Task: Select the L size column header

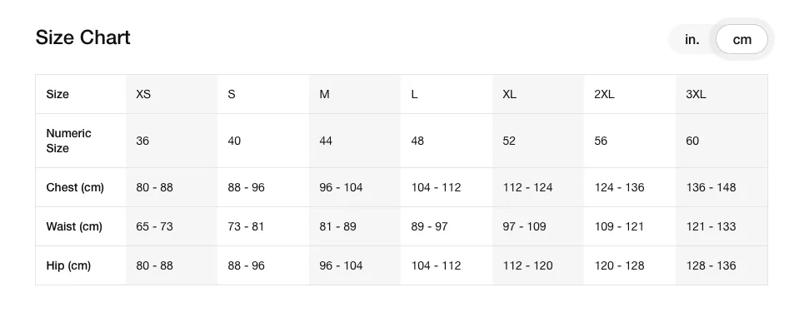Action: pyautogui.click(x=447, y=94)
